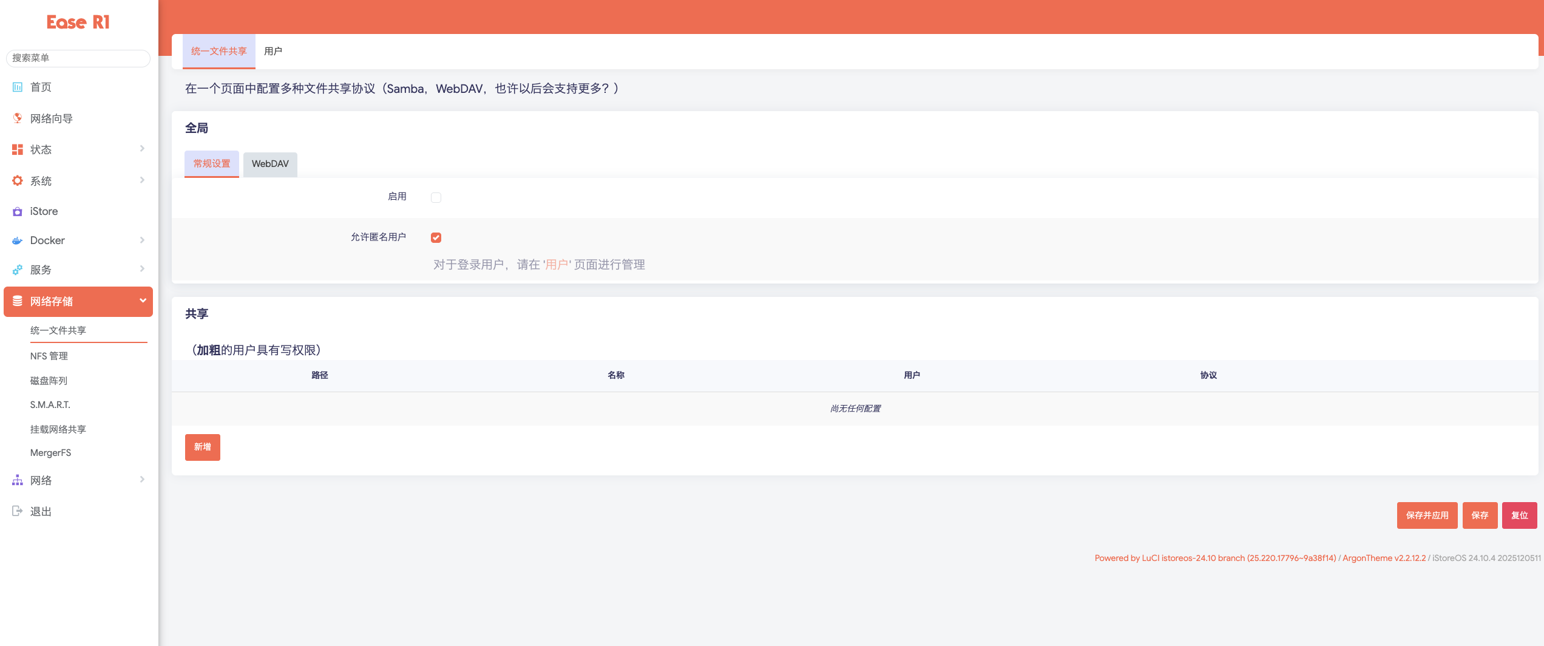Click the Home (首页) sidebar icon

[18, 87]
